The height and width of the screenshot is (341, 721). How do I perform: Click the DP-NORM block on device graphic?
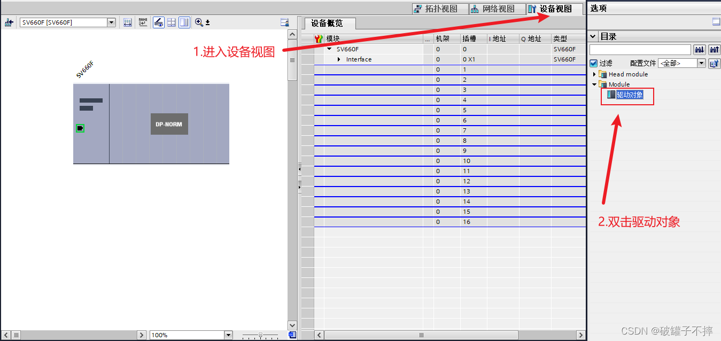(169, 124)
